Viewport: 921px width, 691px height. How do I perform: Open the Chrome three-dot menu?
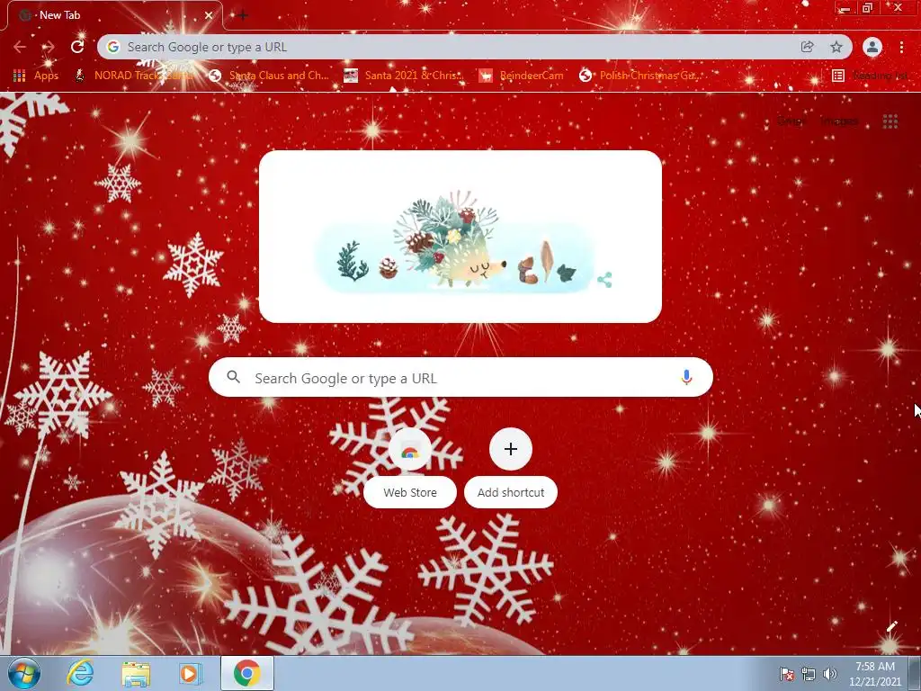[x=901, y=47]
